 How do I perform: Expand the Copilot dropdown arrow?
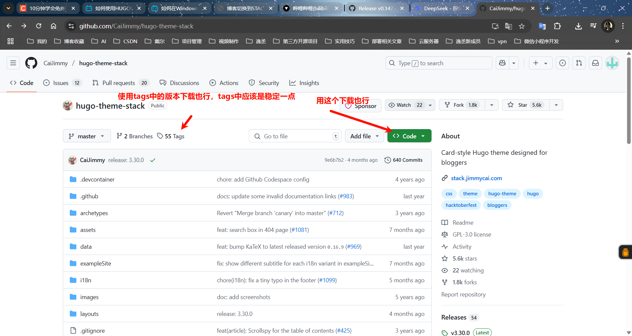coord(514,63)
